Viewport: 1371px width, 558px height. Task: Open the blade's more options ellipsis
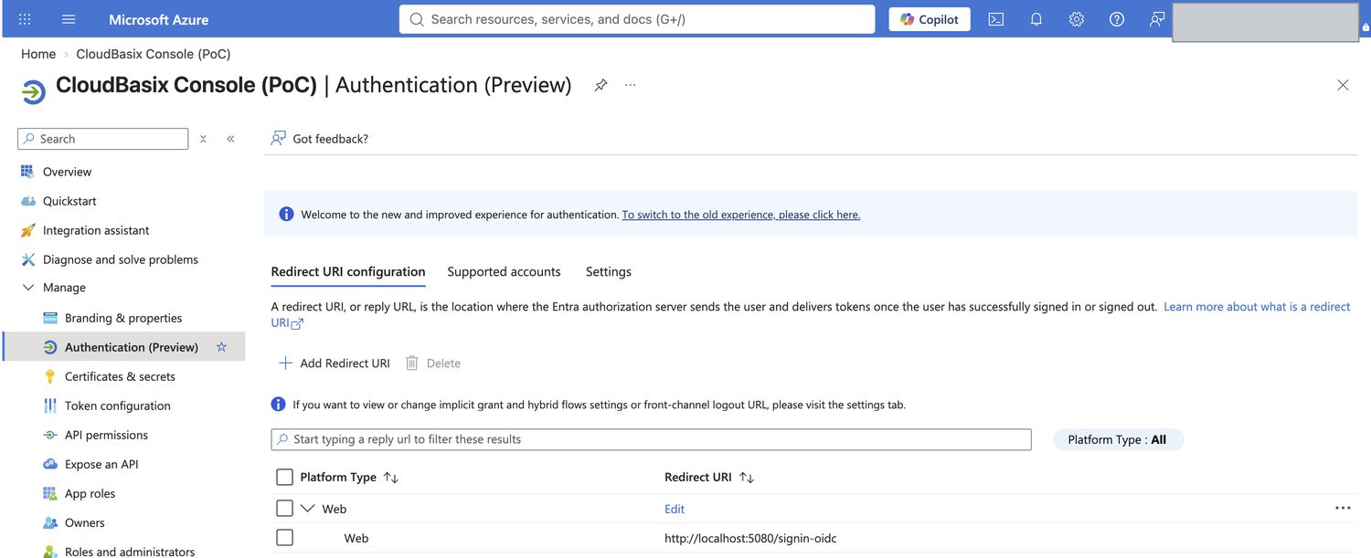[x=630, y=85]
